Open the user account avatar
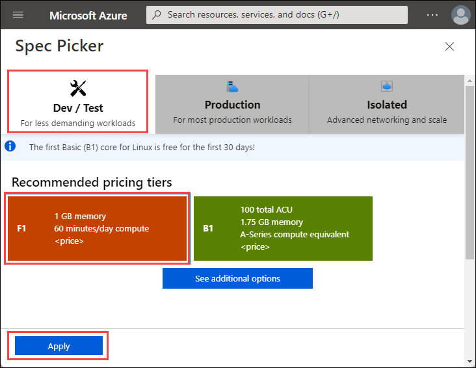Viewport: 476px width, 368px height. point(460,14)
